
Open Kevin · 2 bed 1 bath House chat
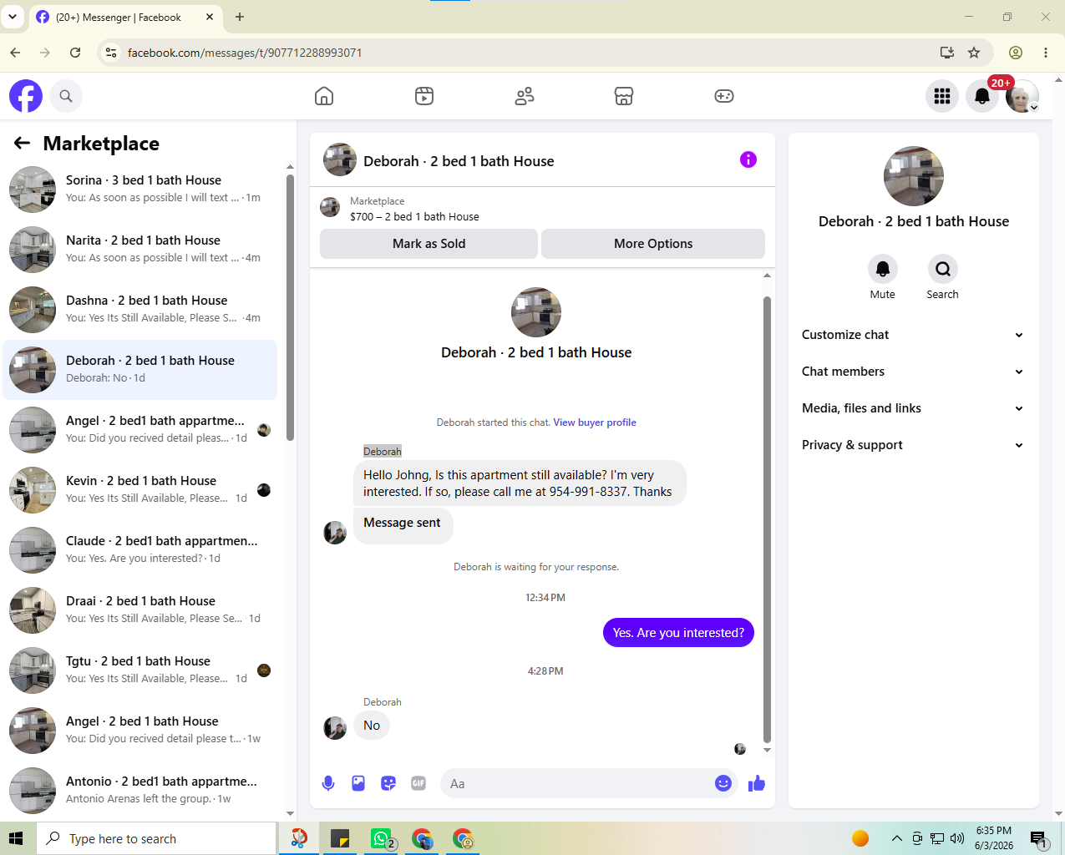(140, 490)
